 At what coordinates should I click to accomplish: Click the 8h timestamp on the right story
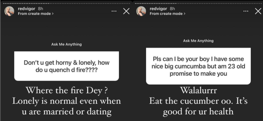tap(172, 9)
